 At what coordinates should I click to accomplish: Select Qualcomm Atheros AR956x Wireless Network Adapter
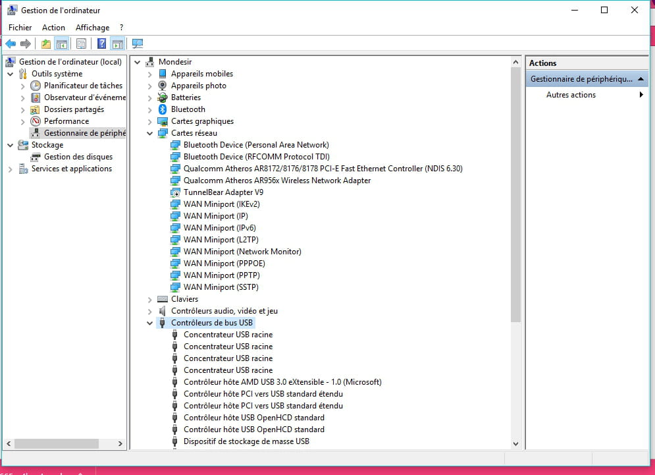click(277, 181)
